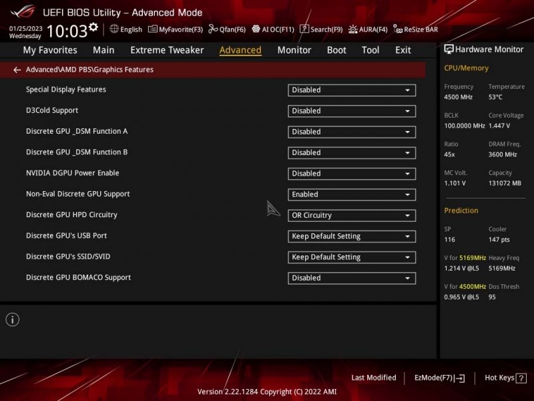Viewport: 534px width, 401px height.
Task: Open Discrete GPU _DSM Function B dropdown
Action: point(352,153)
